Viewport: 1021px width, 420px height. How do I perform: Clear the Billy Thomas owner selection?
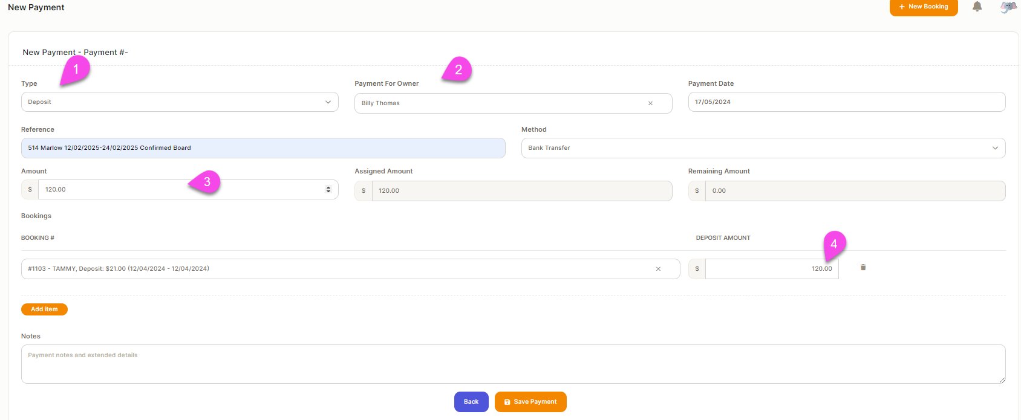[650, 103]
